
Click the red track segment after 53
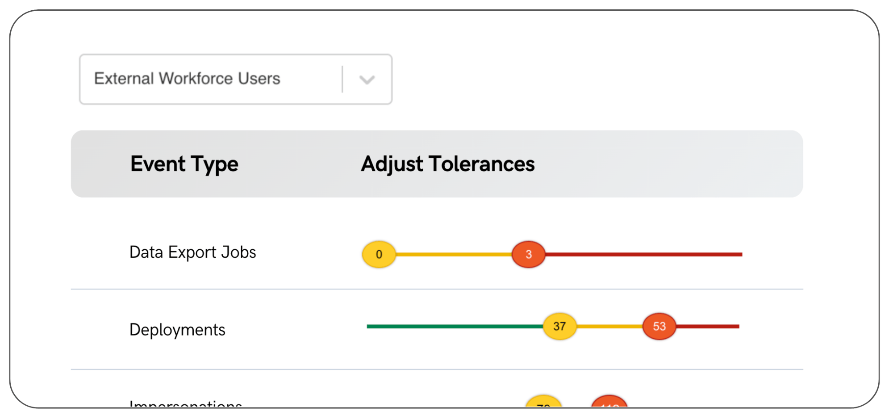tap(708, 326)
